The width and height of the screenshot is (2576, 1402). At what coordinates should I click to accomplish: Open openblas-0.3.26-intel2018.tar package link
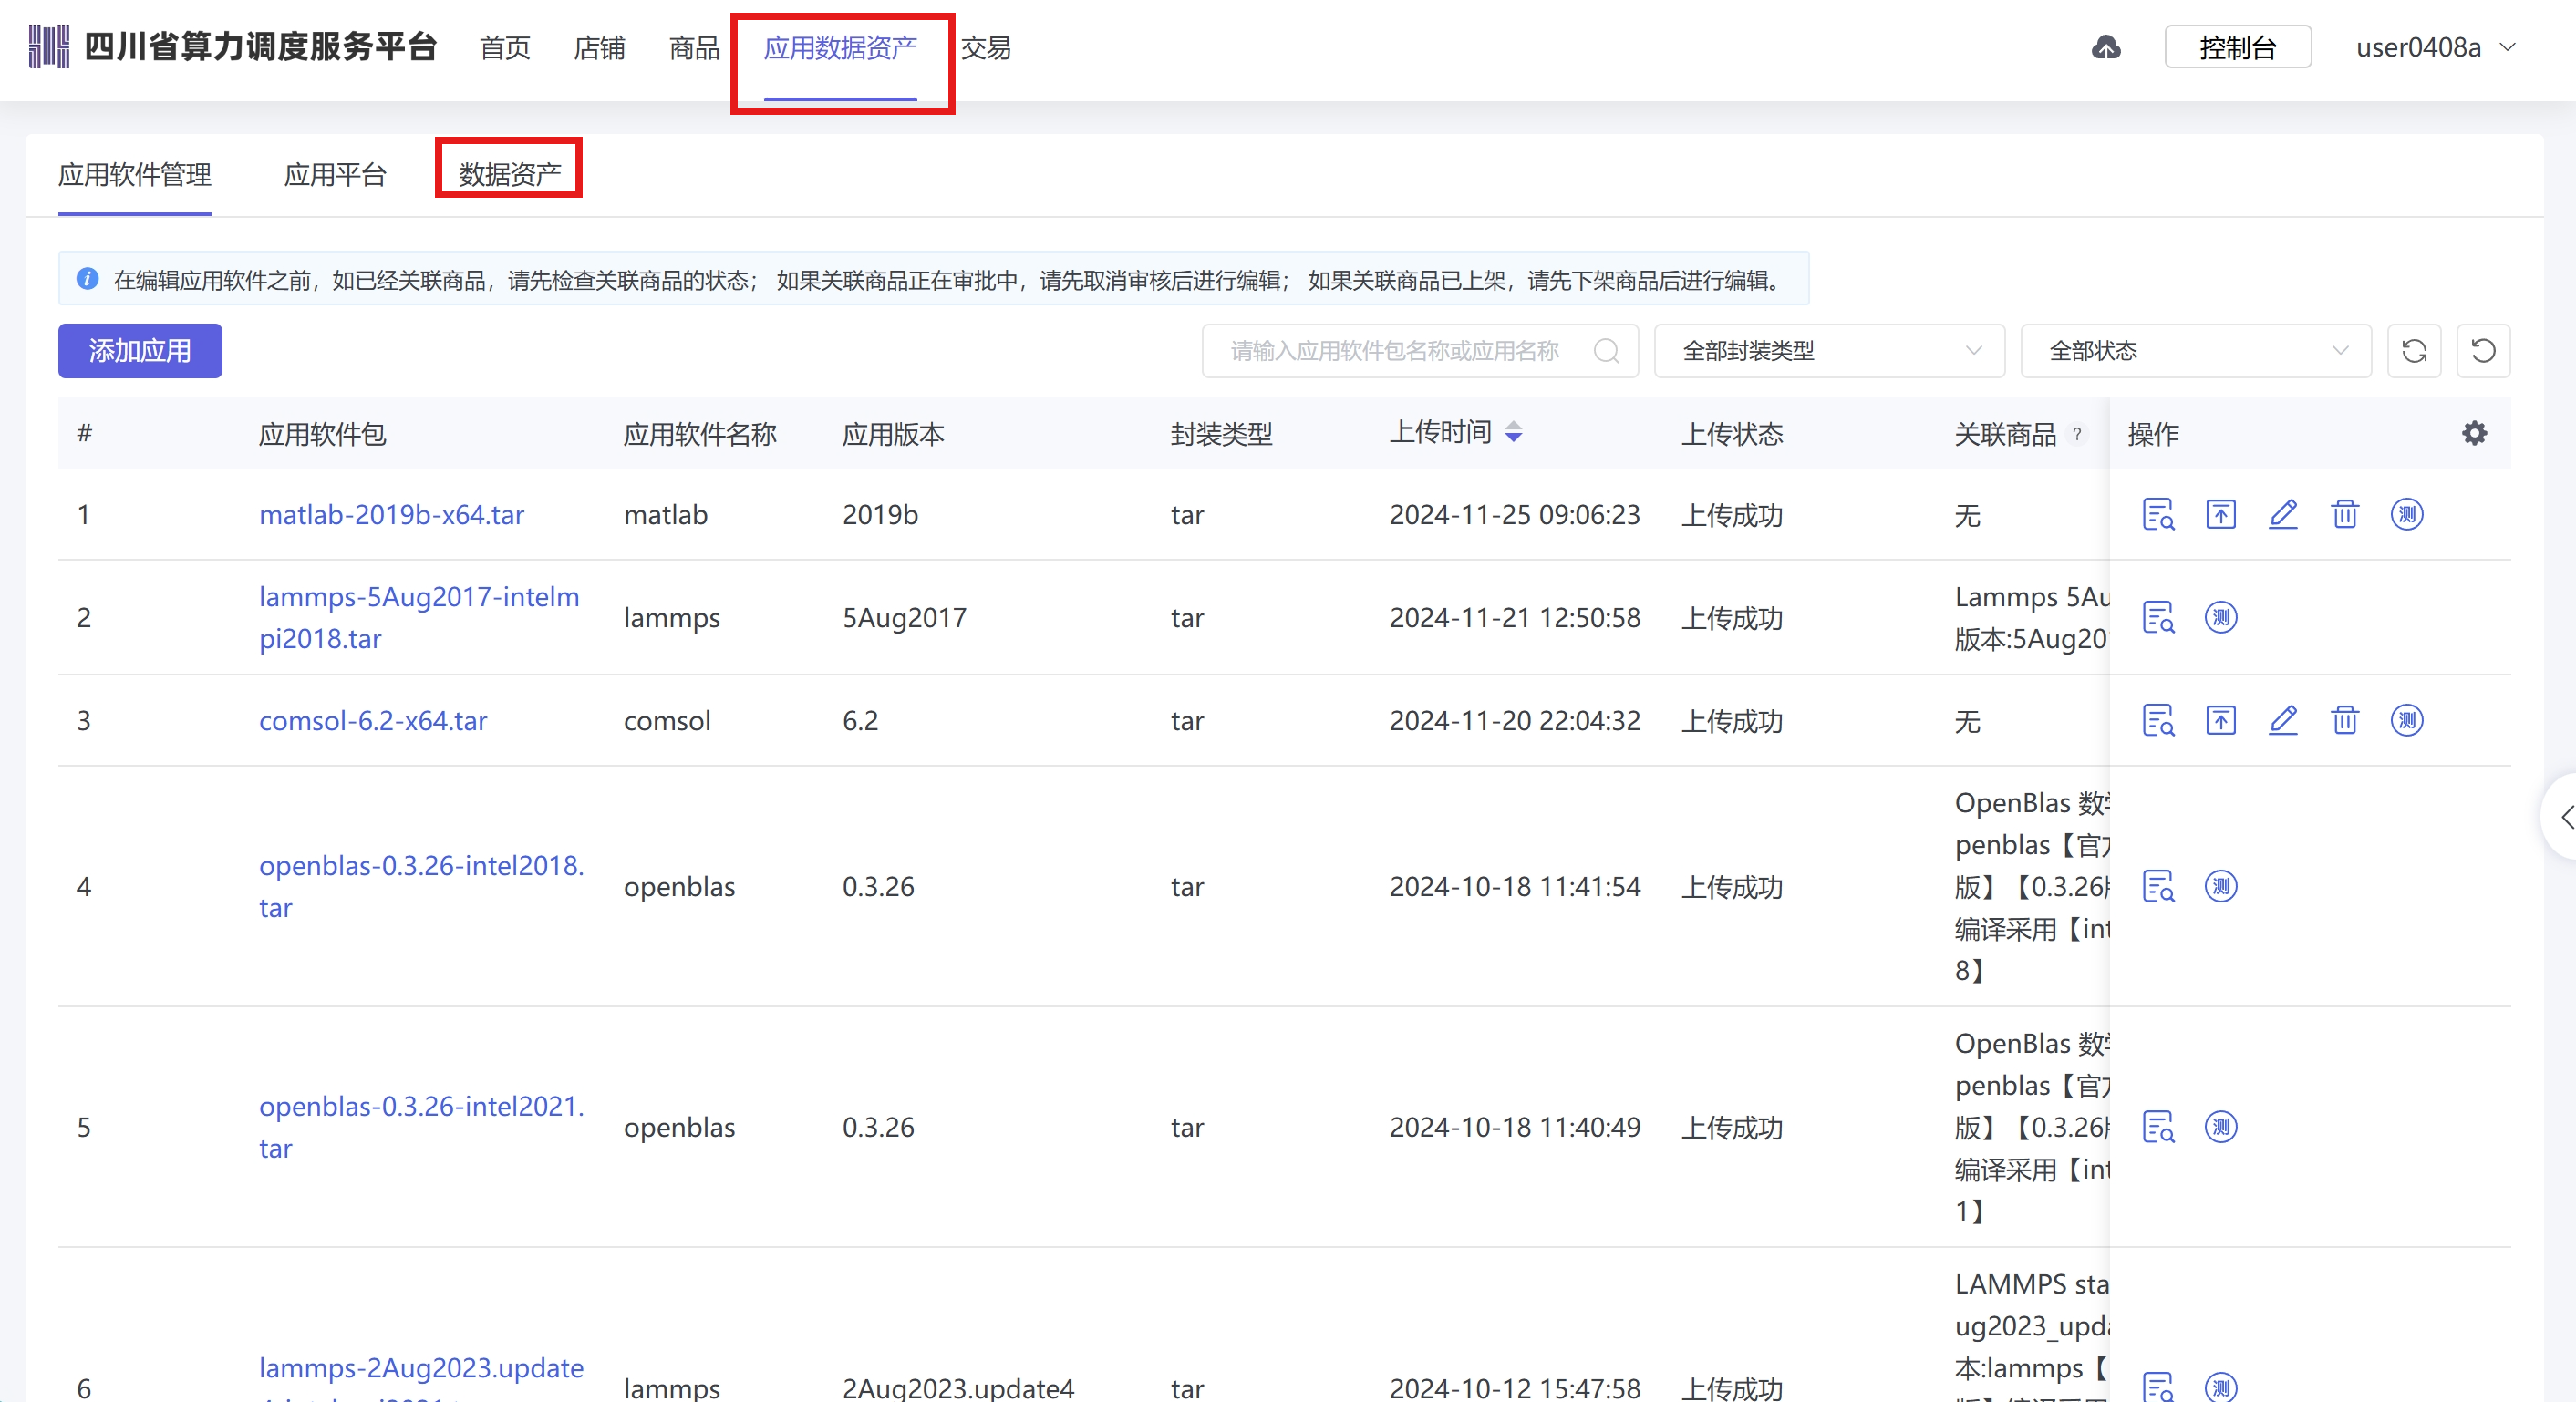[x=421, y=886]
